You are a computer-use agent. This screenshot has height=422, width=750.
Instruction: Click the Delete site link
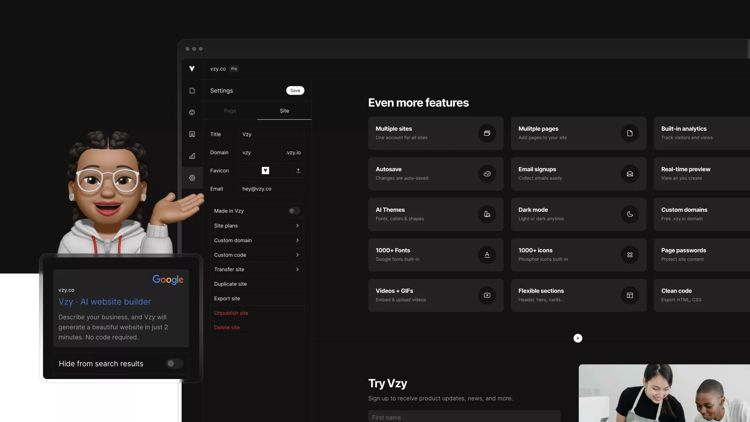tap(227, 327)
